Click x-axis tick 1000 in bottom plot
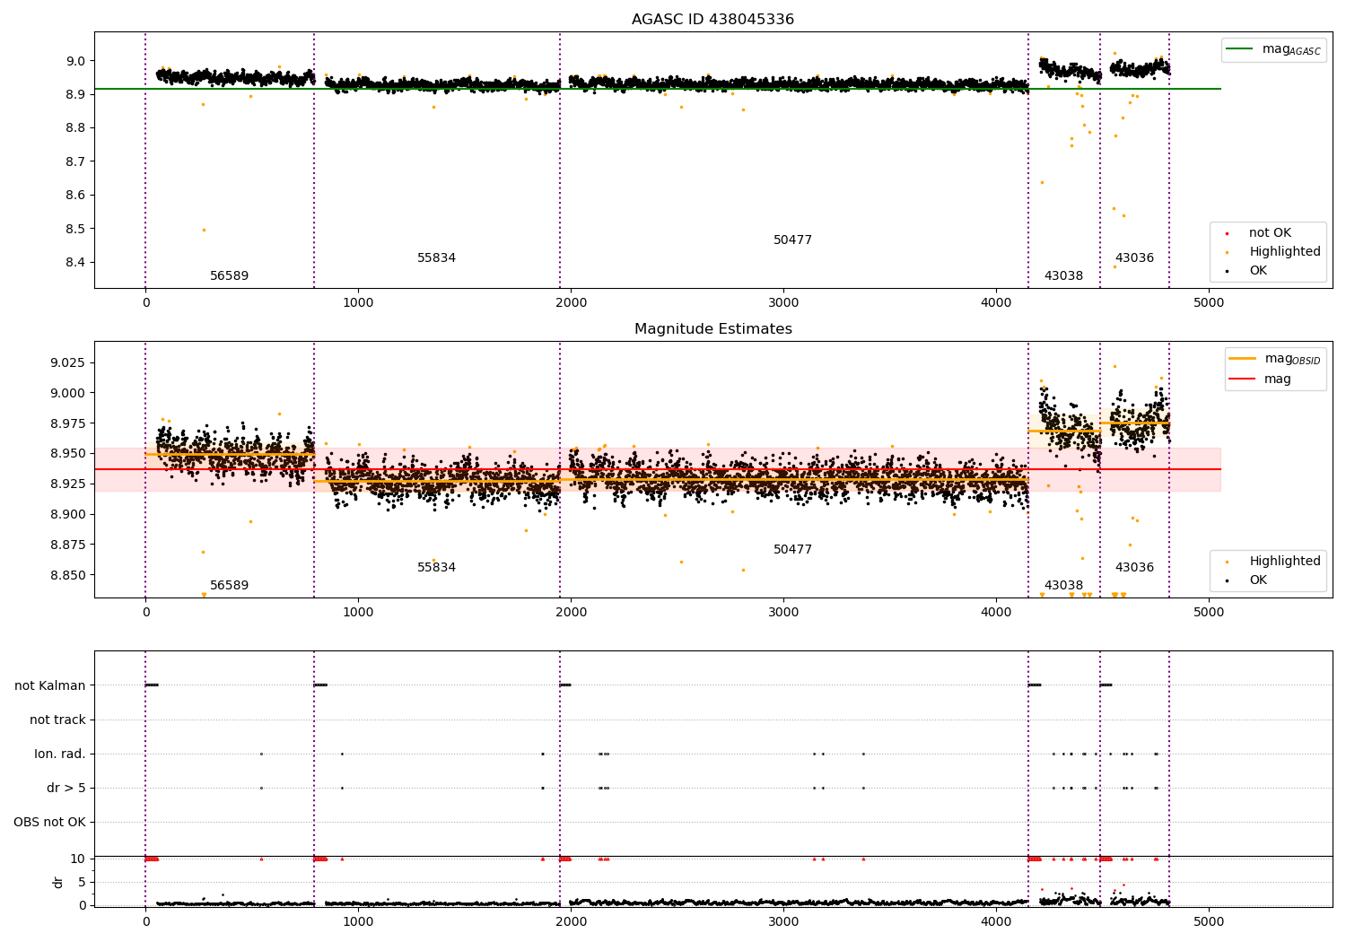 pos(358,922)
